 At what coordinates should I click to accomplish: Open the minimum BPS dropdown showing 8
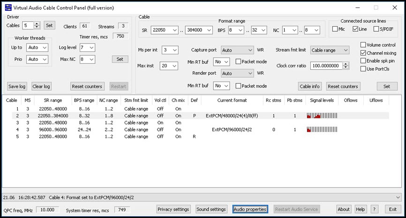(x=236, y=30)
